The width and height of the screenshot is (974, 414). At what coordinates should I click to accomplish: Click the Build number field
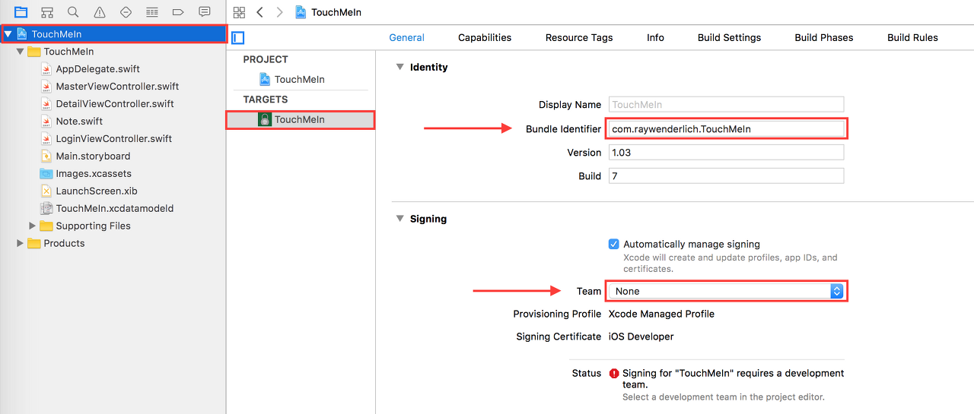click(726, 176)
